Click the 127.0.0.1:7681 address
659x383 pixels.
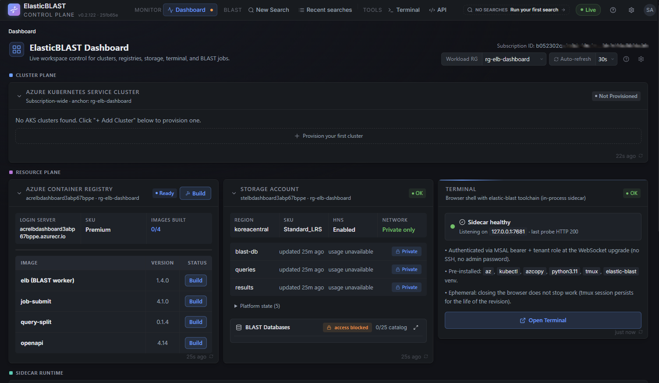(508, 232)
